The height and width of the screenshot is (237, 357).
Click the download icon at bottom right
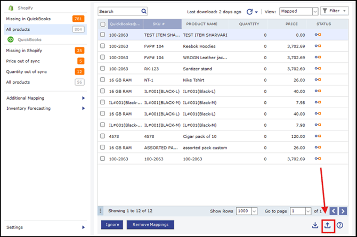(x=315, y=225)
